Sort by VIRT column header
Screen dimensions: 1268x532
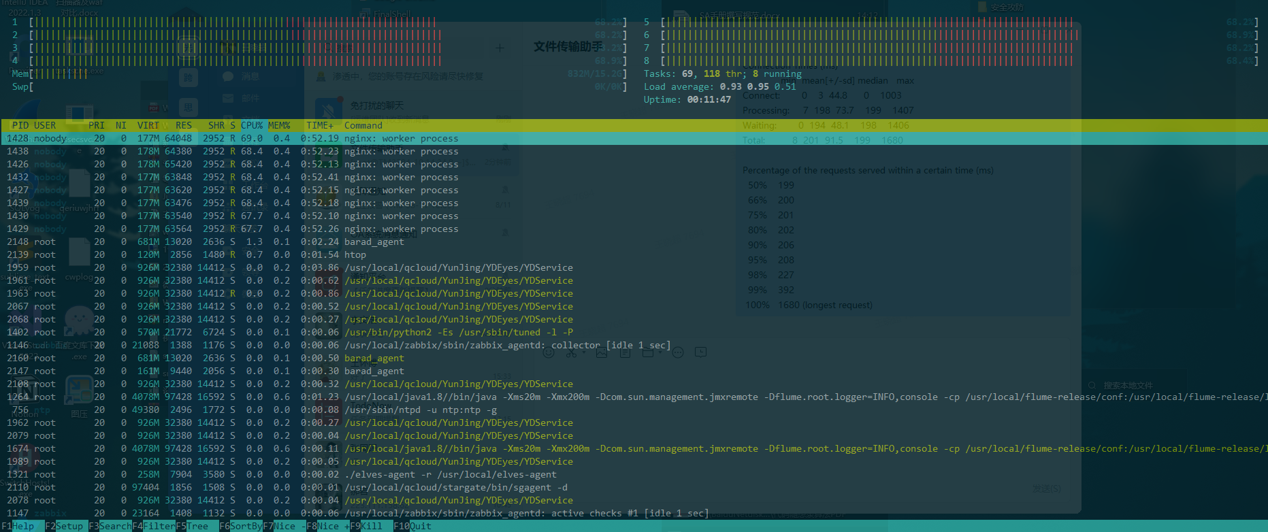(148, 125)
